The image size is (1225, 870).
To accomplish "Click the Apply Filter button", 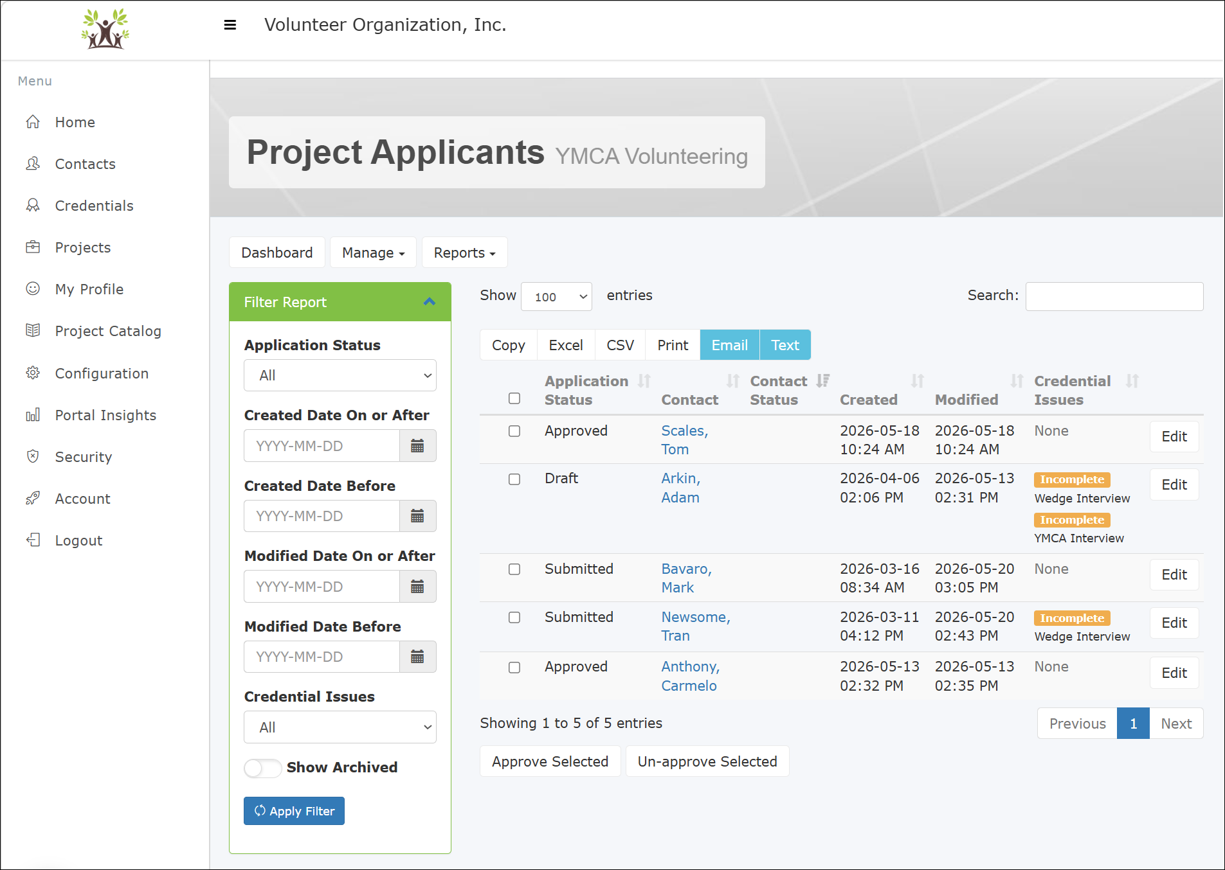I will pos(294,811).
